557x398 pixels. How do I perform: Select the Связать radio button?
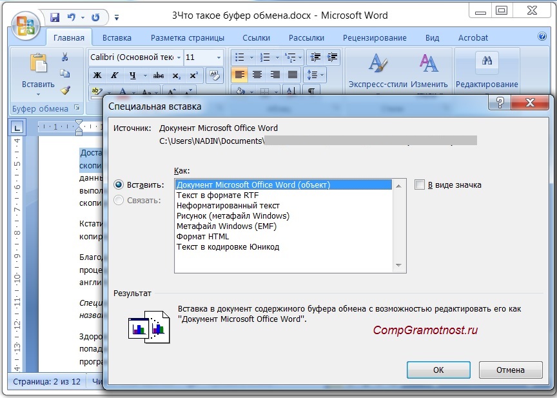point(119,201)
